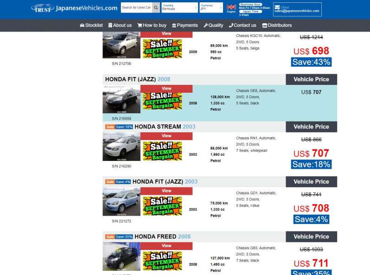Click the phone icon beside Contact us
This screenshot has height=275, width=370.
pos(231,25)
